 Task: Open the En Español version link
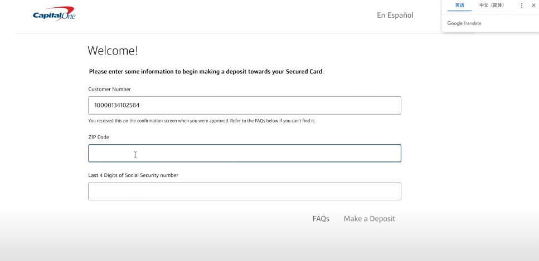pos(395,15)
